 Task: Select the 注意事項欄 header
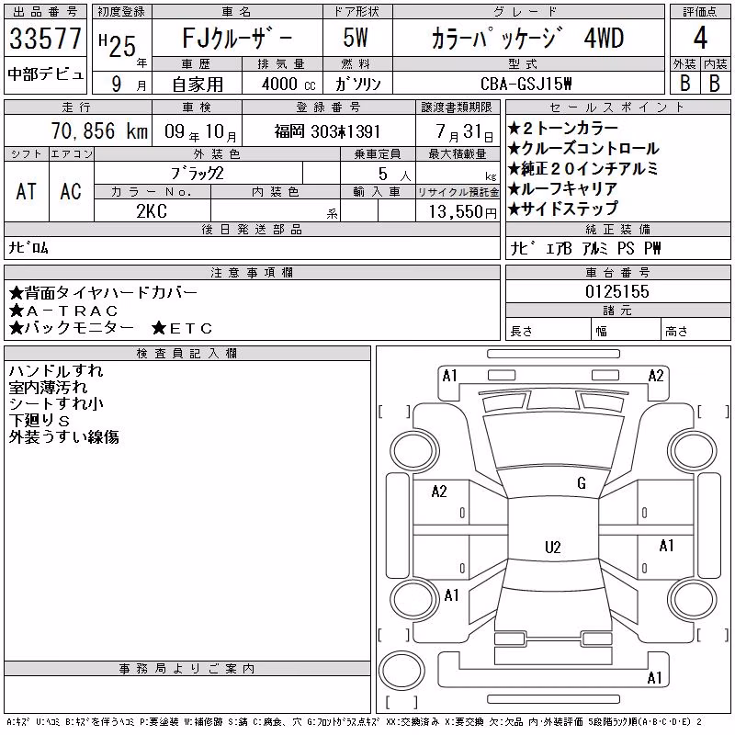click(x=252, y=273)
